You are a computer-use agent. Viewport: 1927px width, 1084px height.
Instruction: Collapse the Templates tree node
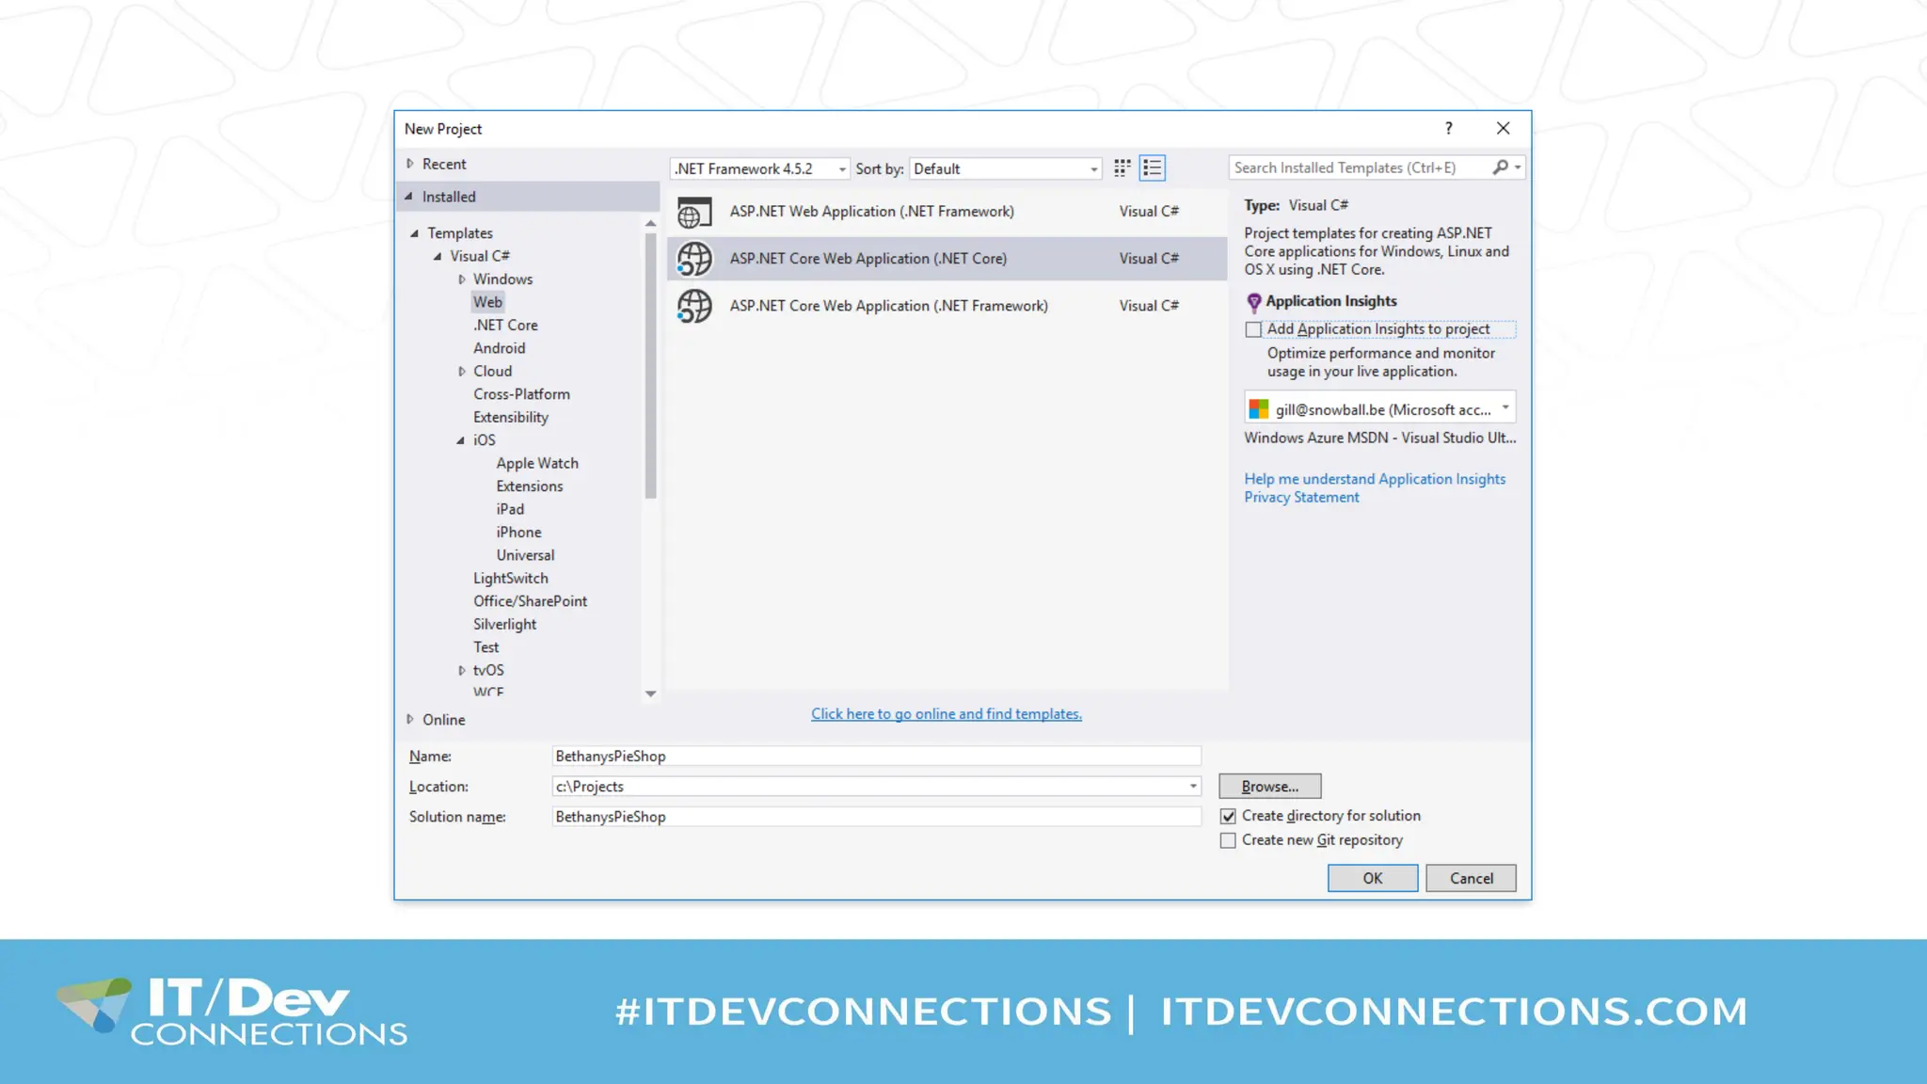pyautogui.click(x=414, y=233)
